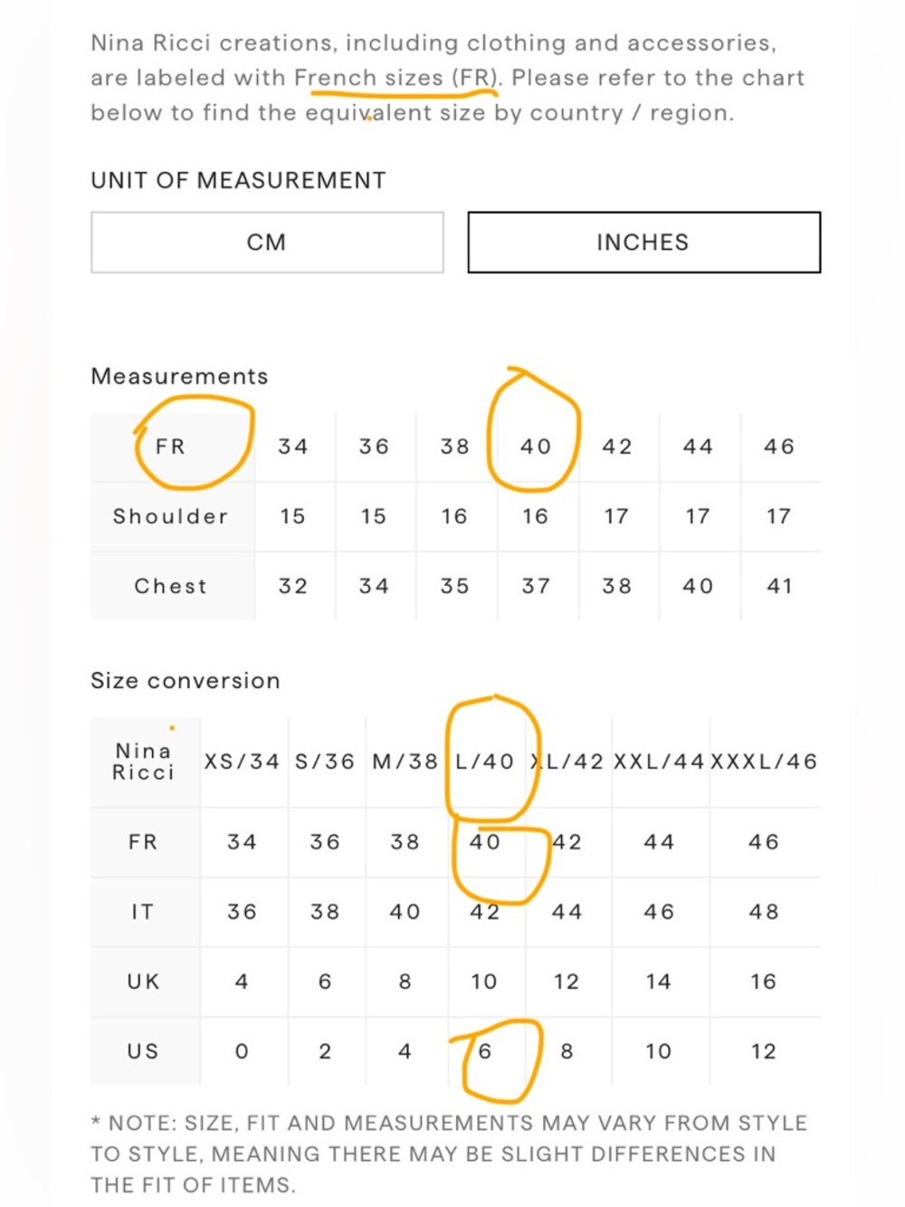
Task: Click the IT row label
Action: [x=143, y=913]
